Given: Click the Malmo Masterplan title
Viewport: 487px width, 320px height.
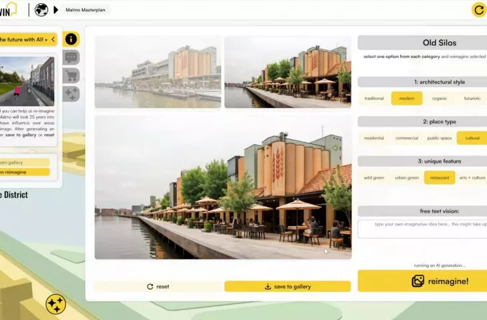Looking at the screenshot, I should pos(85,10).
